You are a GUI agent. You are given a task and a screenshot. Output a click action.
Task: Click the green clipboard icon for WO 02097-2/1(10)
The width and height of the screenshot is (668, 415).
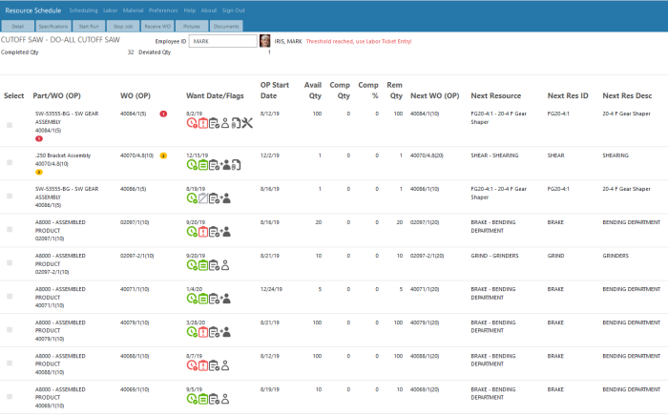click(x=203, y=265)
